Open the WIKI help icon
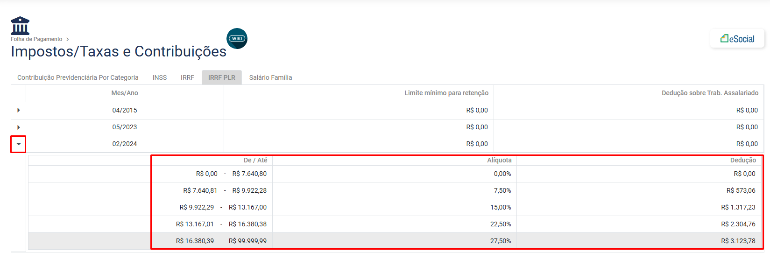The width and height of the screenshot is (770, 259). tap(237, 39)
